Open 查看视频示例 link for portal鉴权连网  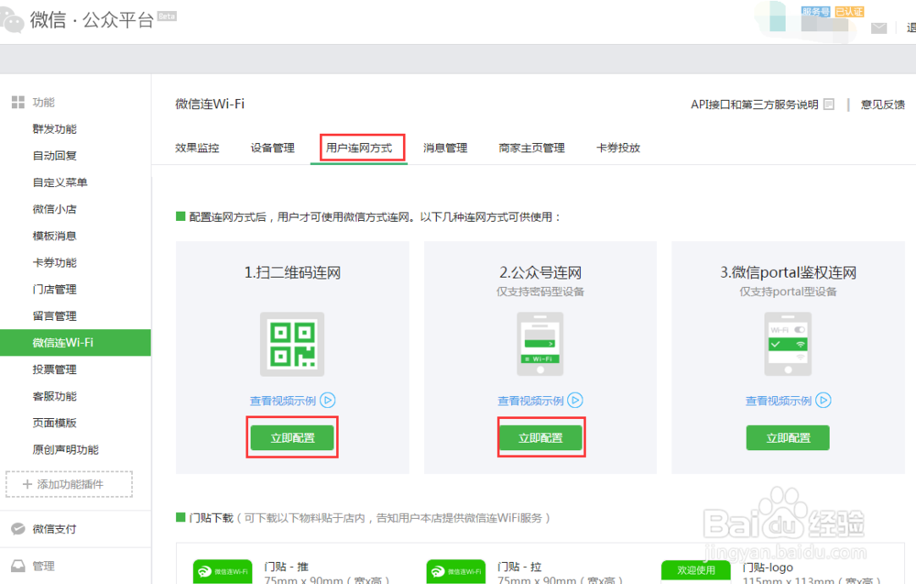(x=778, y=401)
